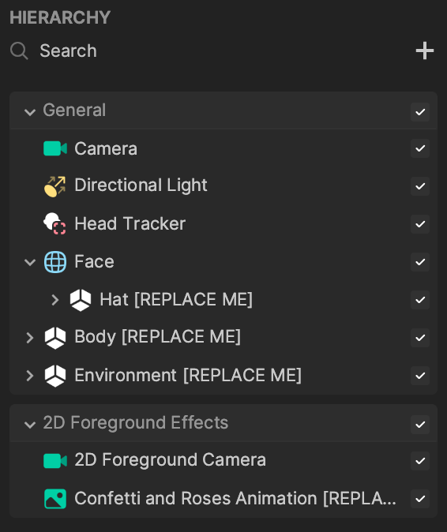447x532 pixels.
Task: Click the Confetti and Roses Animation image icon
Action: [x=55, y=499]
